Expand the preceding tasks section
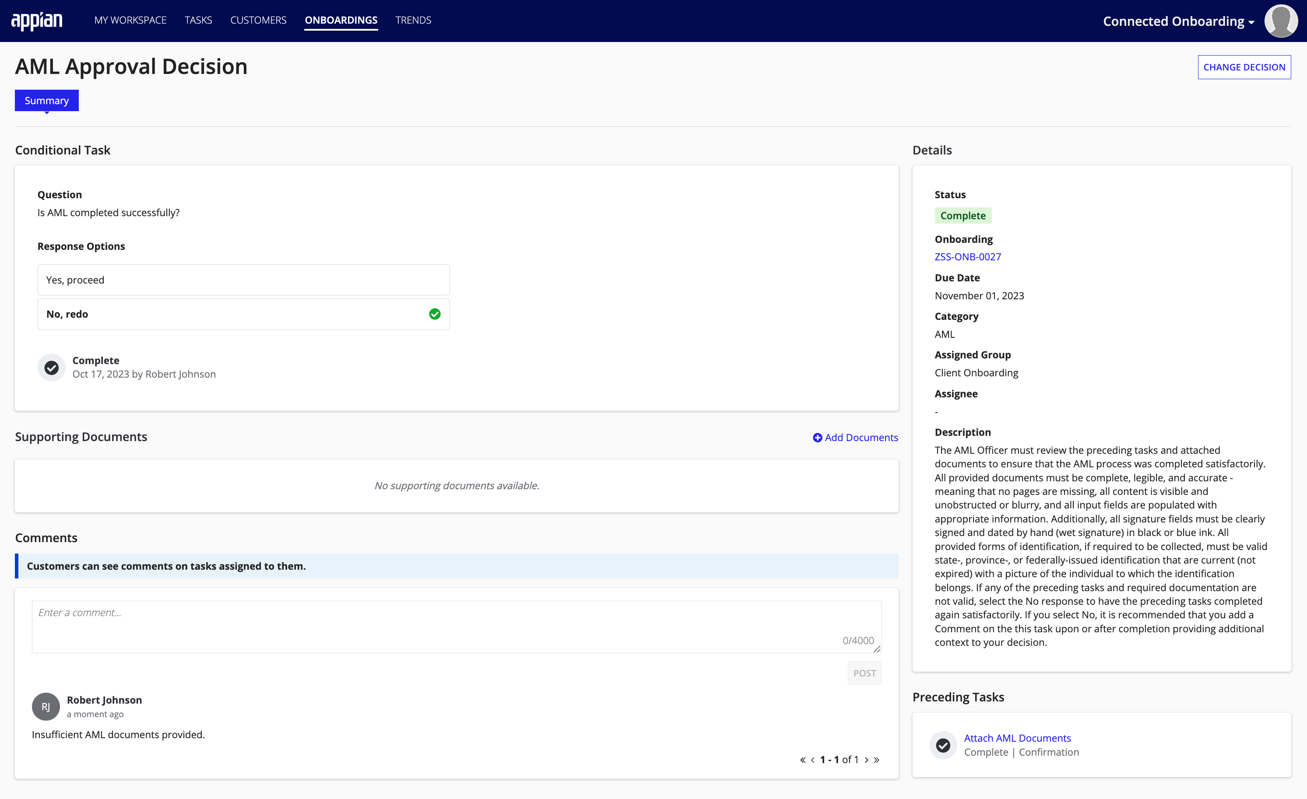 pos(958,696)
